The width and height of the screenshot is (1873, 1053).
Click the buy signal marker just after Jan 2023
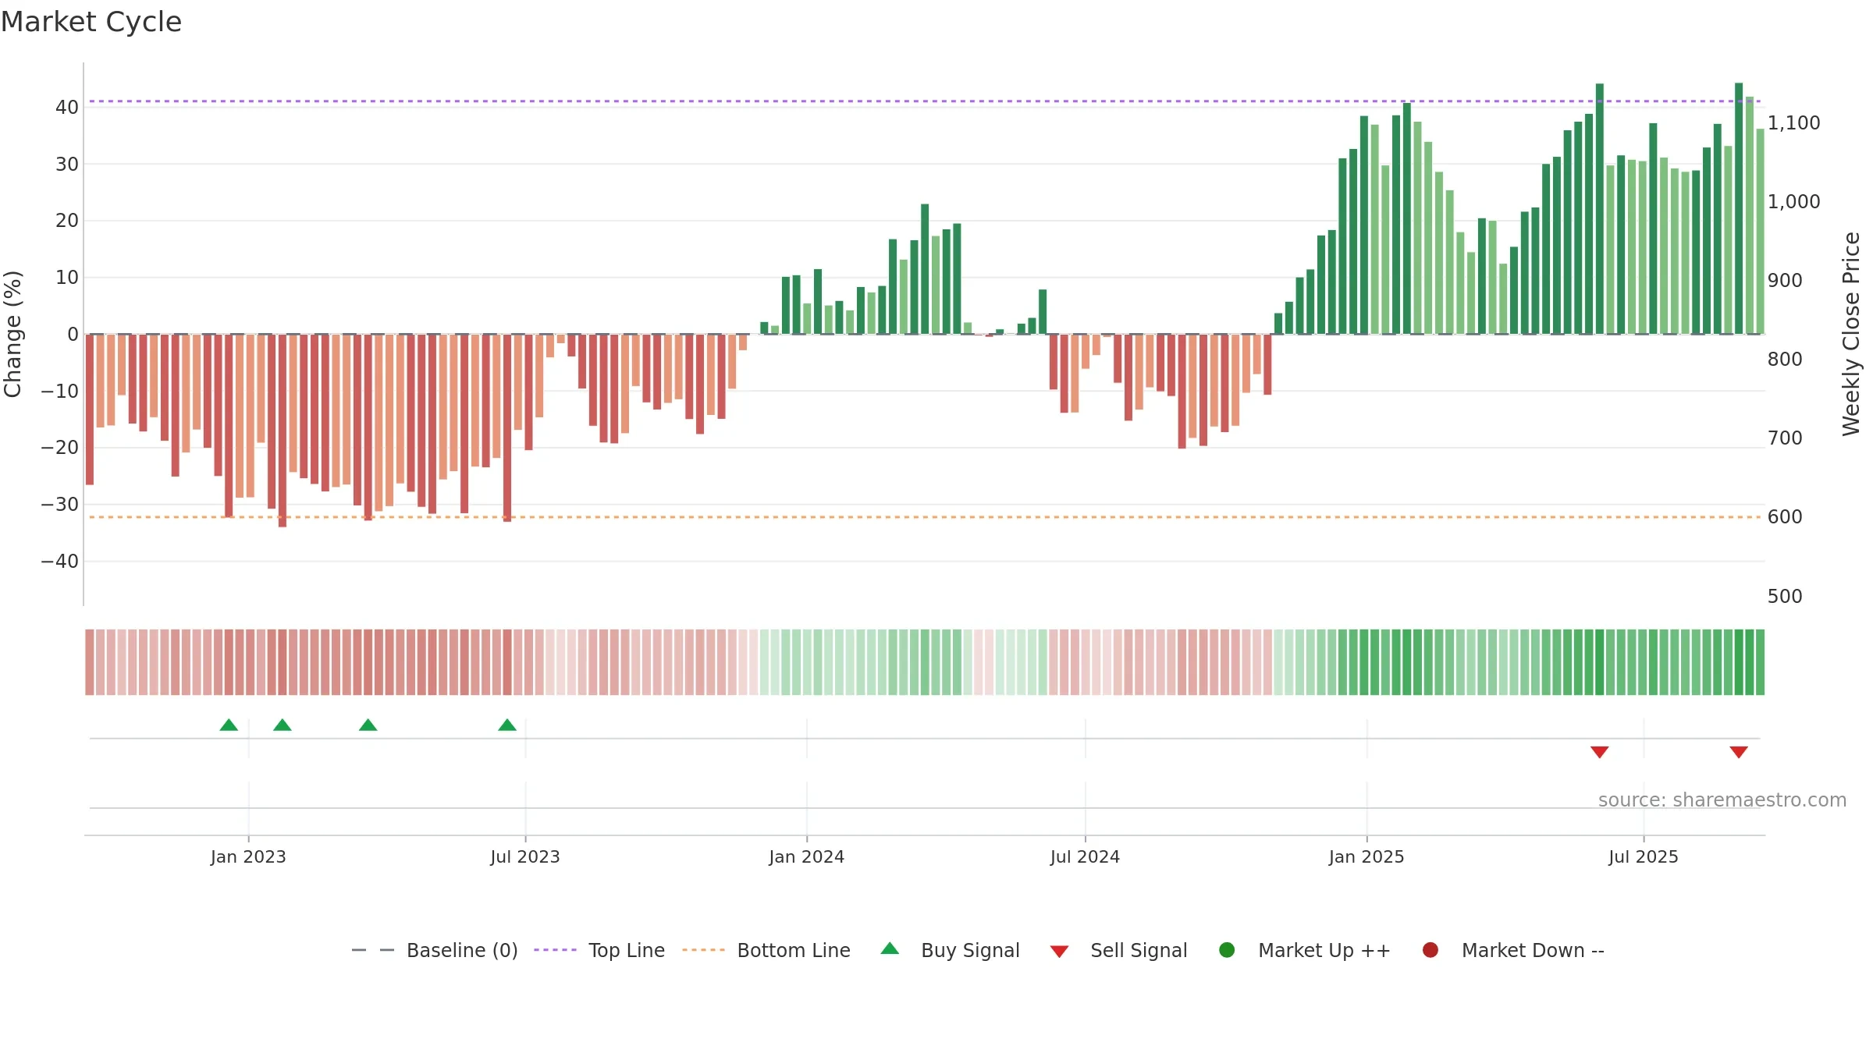pos(283,725)
